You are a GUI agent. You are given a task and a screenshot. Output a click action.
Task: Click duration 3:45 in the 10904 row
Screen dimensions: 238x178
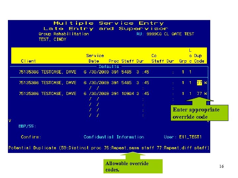coord(143,94)
